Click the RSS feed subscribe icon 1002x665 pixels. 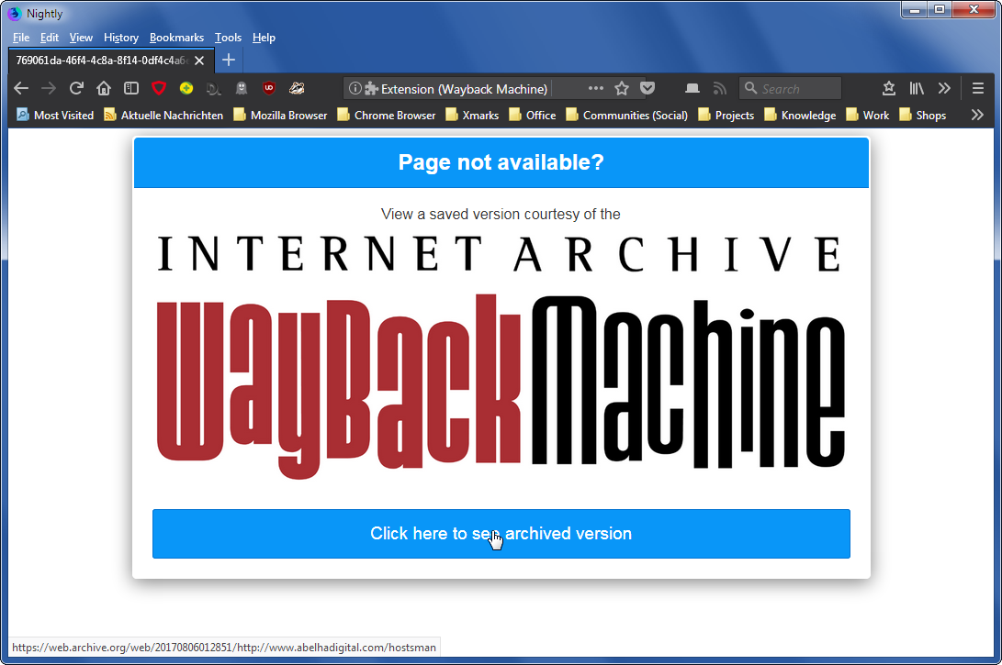(720, 88)
